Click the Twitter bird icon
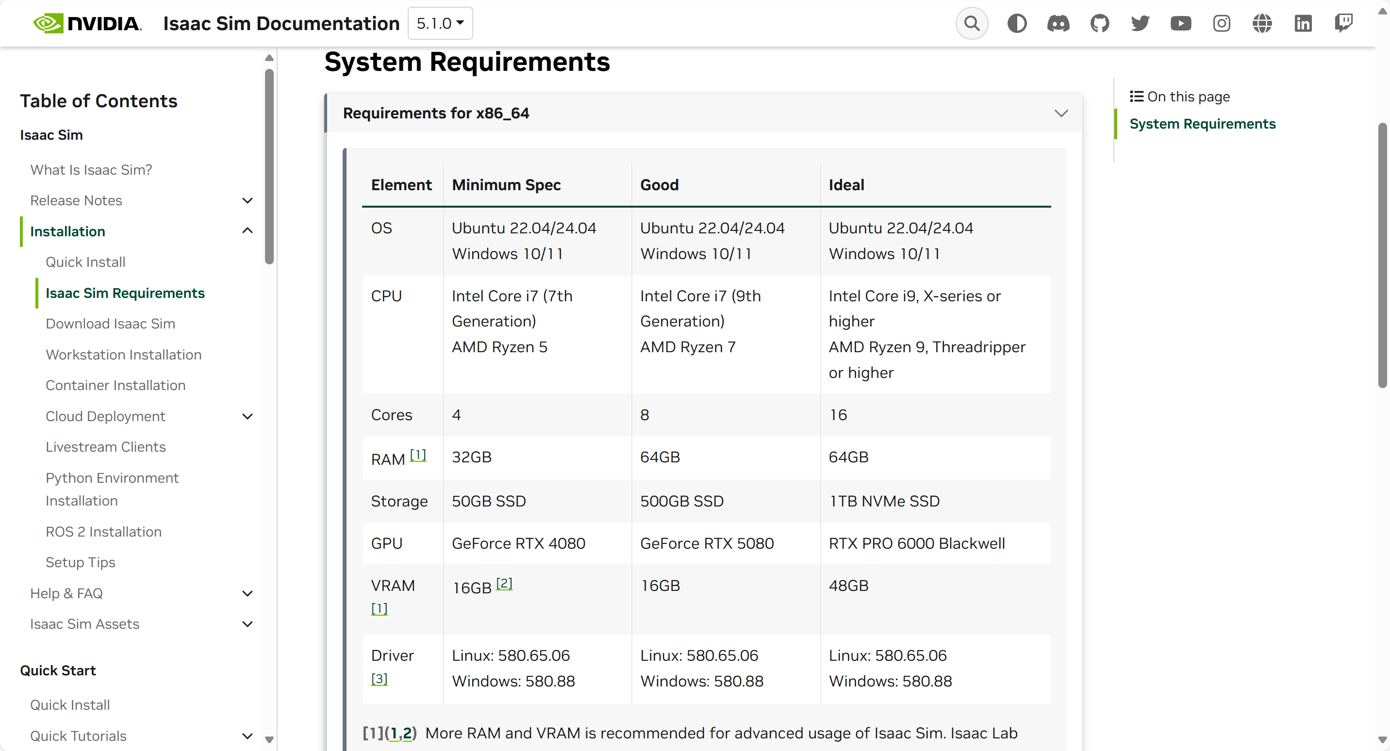 pos(1140,24)
